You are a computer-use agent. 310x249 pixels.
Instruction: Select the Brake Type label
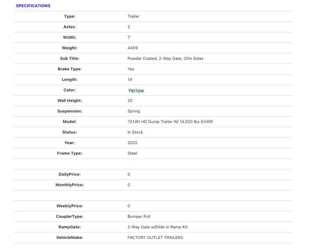(x=69, y=69)
